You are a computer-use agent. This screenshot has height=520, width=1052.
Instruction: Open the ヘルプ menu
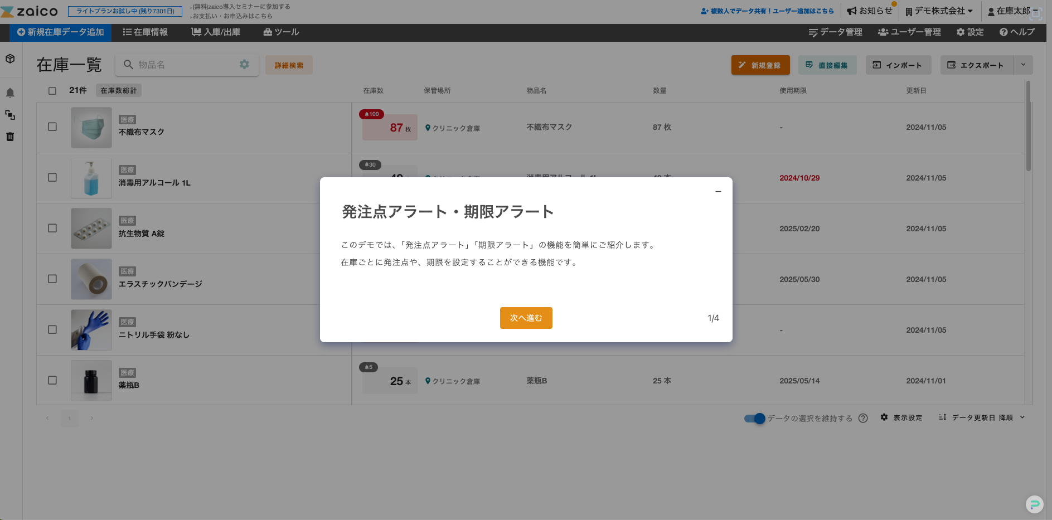1017,32
